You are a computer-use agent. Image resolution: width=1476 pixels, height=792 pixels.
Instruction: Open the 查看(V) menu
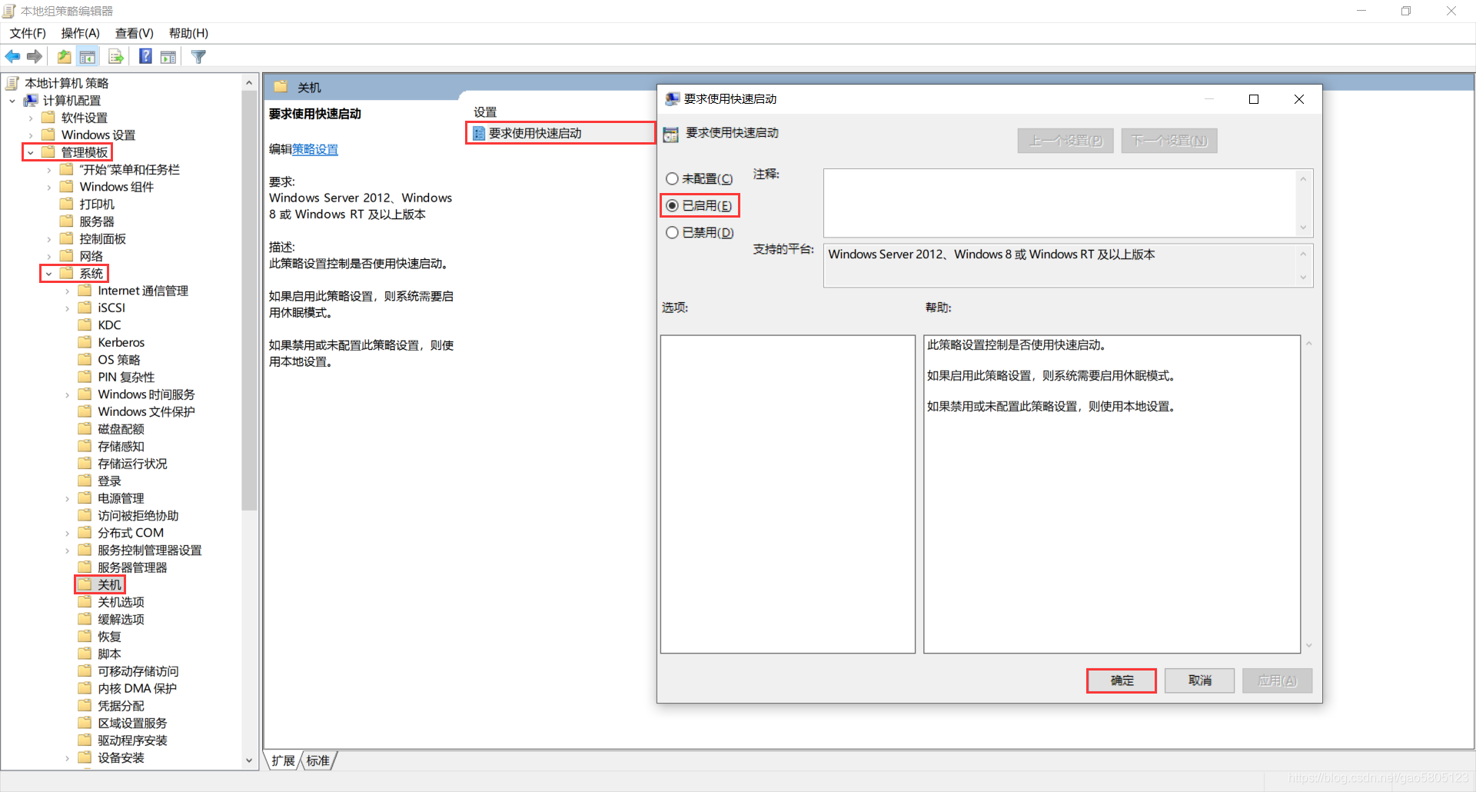(135, 33)
